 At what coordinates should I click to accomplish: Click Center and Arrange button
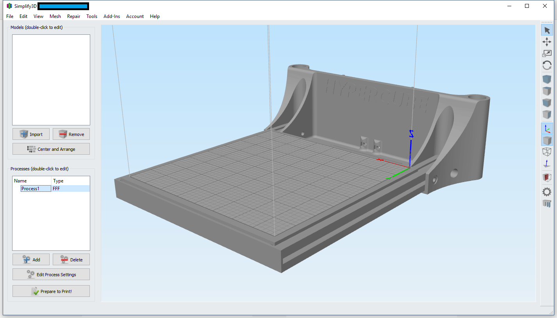51,149
